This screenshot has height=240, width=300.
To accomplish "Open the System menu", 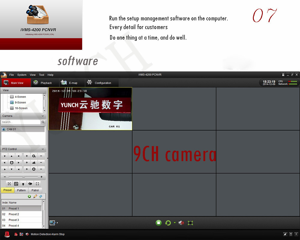I will pyautogui.click(x=22, y=75).
